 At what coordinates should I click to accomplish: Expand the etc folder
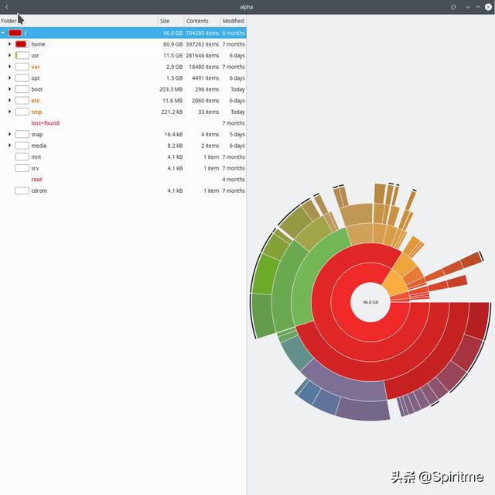(x=9, y=101)
